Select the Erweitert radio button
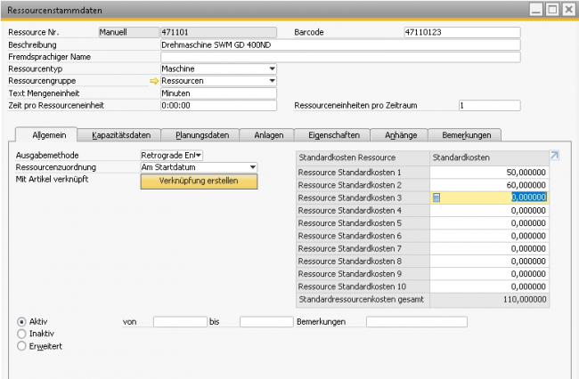Image resolution: width=579 pixels, height=379 pixels. [x=21, y=346]
